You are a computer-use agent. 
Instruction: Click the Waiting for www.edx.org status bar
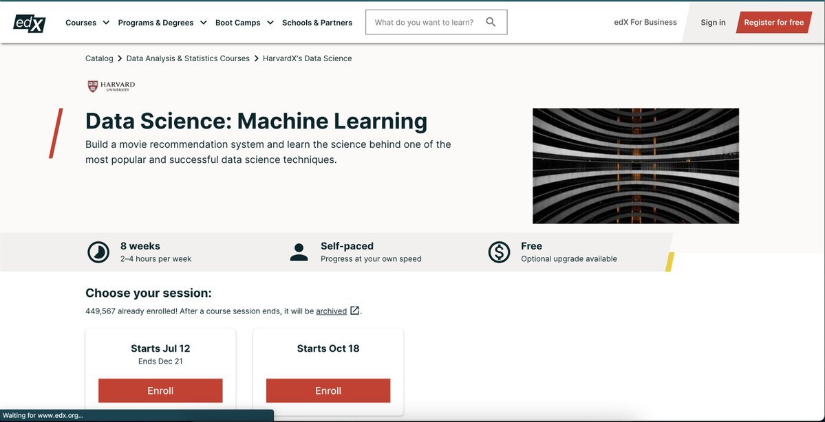click(x=137, y=415)
